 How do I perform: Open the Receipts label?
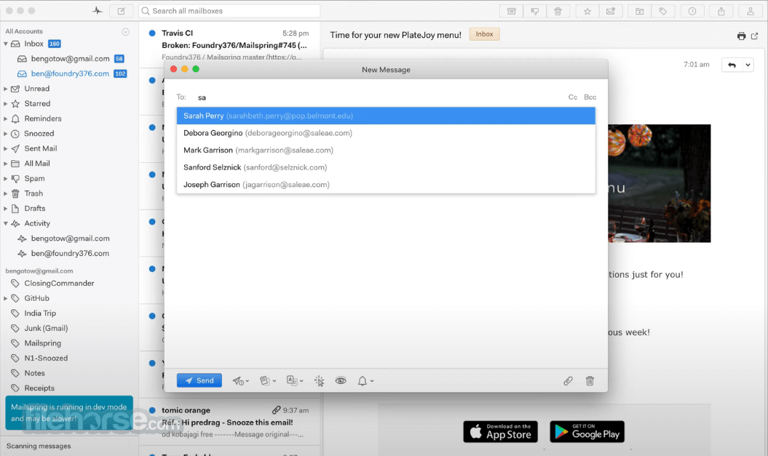[x=39, y=388]
